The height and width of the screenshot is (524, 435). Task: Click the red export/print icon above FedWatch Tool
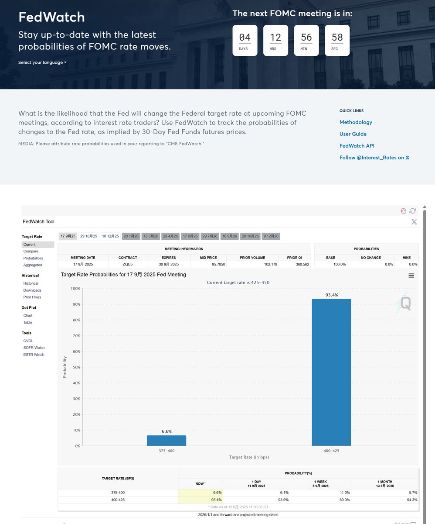coord(404,211)
